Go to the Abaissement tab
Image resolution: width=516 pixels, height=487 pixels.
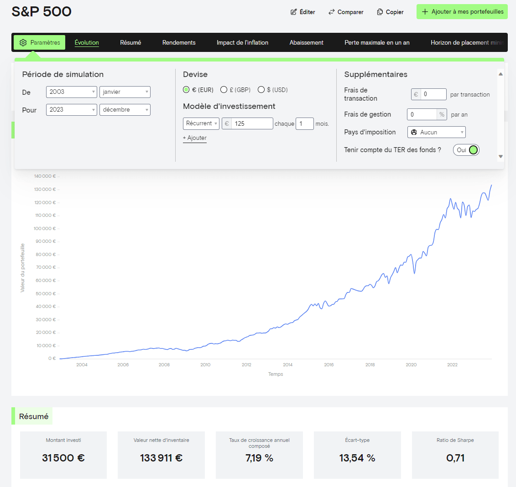pyautogui.click(x=306, y=42)
